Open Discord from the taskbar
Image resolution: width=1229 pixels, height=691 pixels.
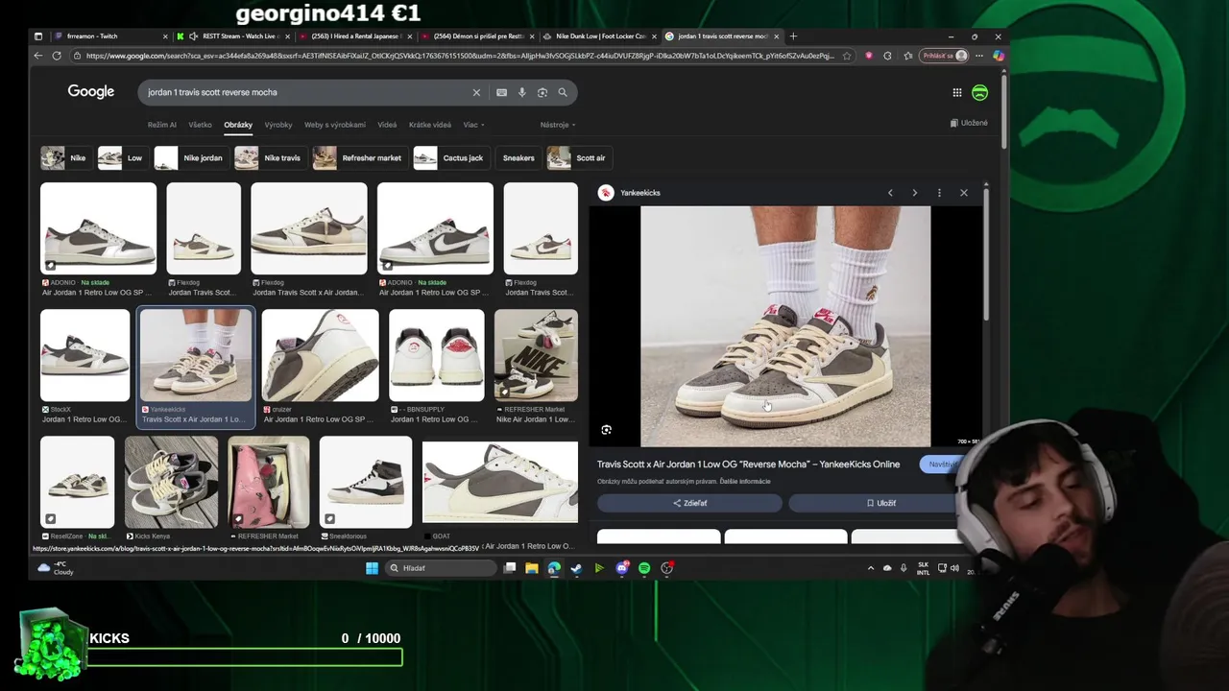click(x=621, y=568)
